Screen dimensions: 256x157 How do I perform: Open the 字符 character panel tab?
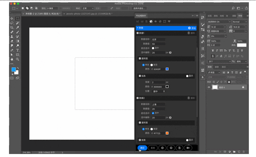240,16
